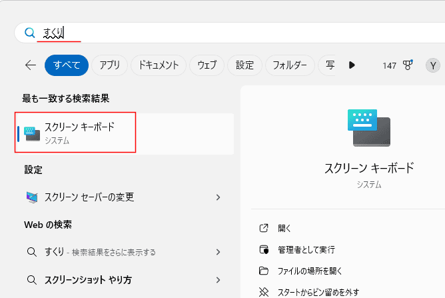Open the スクリーン キーボード best match result
This screenshot has width=445, height=298.
click(125, 133)
